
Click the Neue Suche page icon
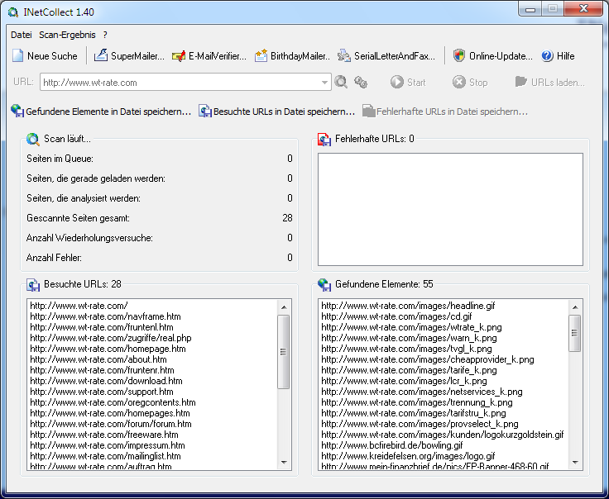pyautogui.click(x=18, y=56)
